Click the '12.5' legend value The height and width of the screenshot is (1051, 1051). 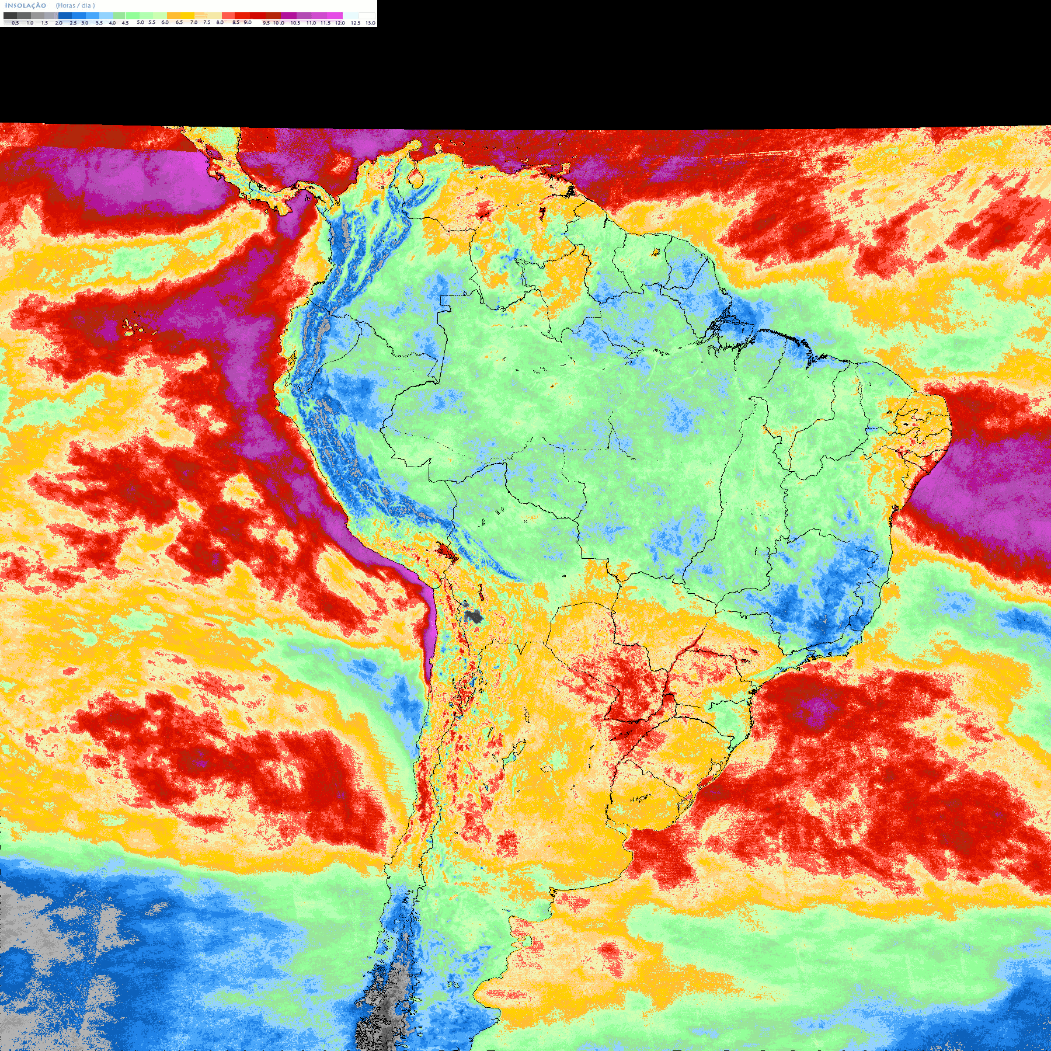356,23
